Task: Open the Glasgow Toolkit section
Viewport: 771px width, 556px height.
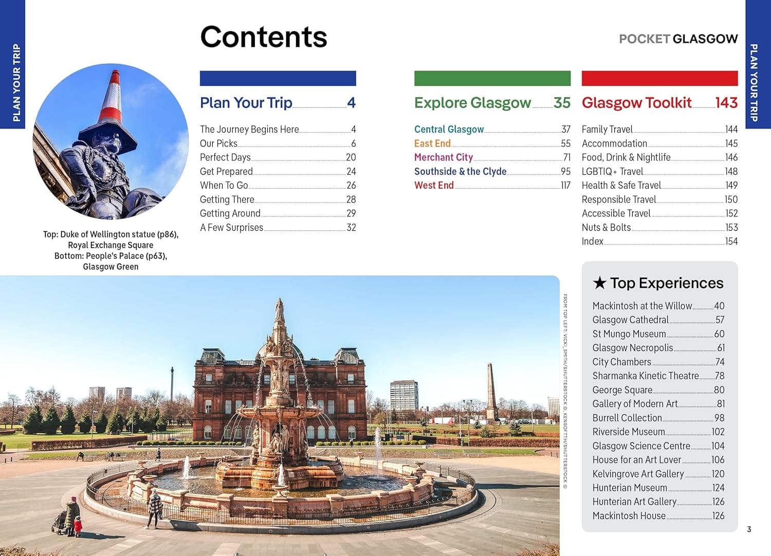Action: 637,103
